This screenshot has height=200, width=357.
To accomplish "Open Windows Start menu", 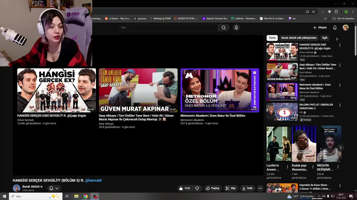I will (x=4, y=196).
